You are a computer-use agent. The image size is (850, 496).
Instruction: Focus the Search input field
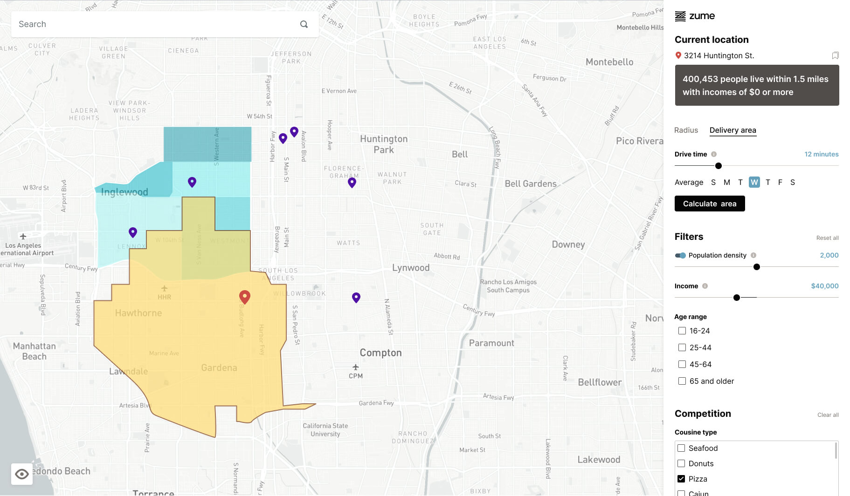tap(165, 24)
